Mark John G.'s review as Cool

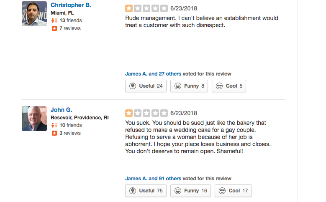(x=233, y=191)
